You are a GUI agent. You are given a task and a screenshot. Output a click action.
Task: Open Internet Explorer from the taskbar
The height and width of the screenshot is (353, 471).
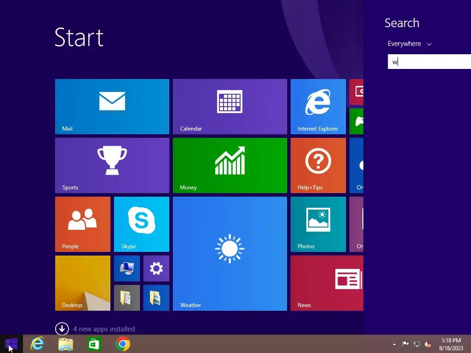[37, 344]
